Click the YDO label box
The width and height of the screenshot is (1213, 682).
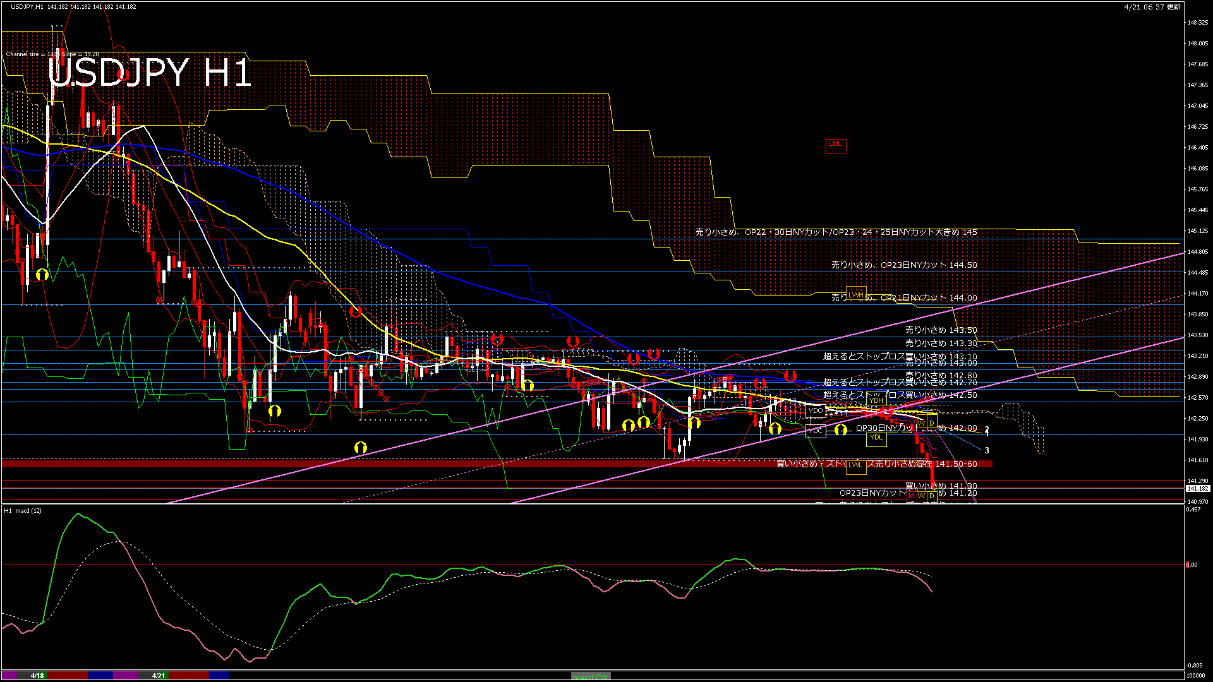[x=816, y=411]
